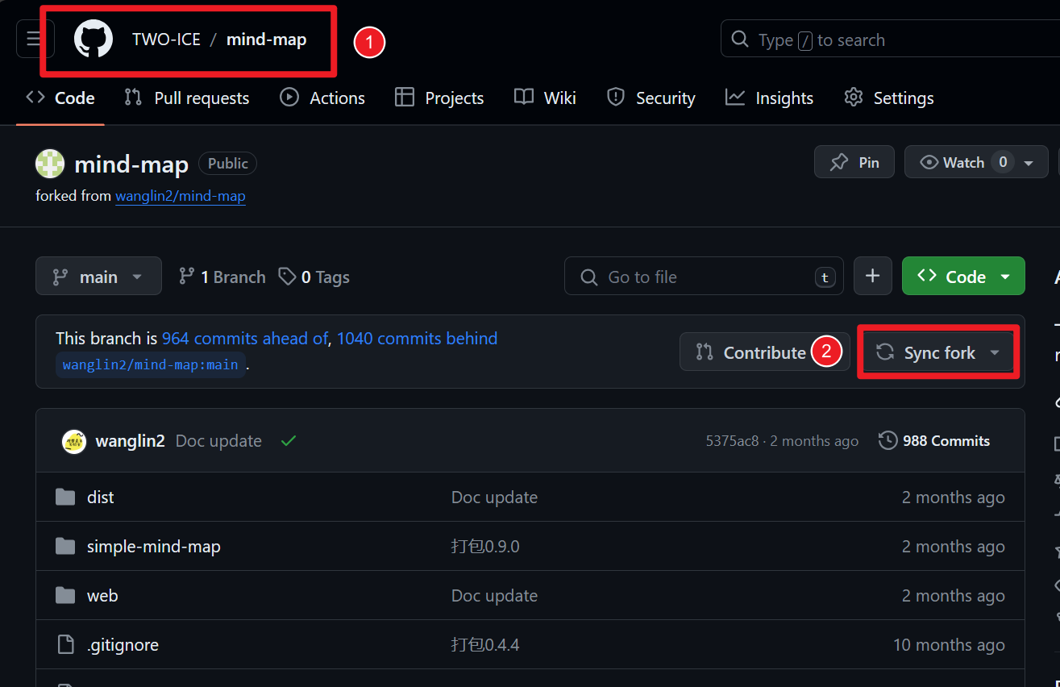Image resolution: width=1060 pixels, height=687 pixels.
Task: Click the wanglin2/mind-map:main branch label
Action: [151, 364]
